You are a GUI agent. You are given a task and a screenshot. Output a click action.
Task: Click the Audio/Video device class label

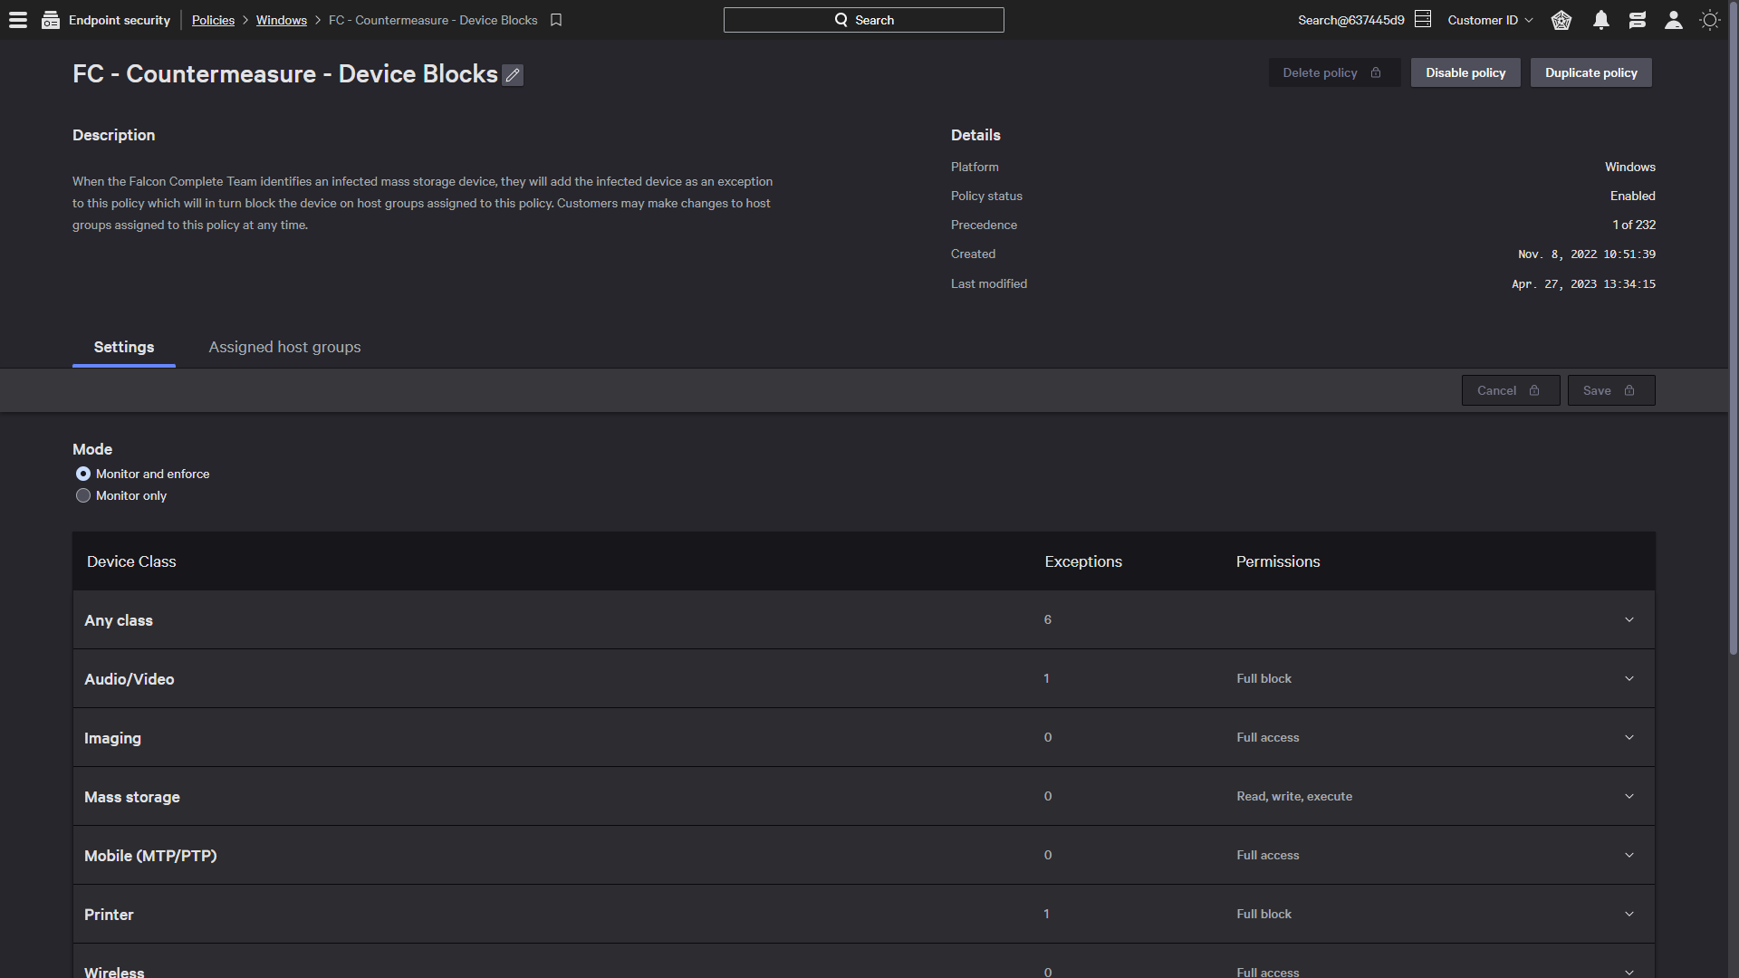[130, 679]
